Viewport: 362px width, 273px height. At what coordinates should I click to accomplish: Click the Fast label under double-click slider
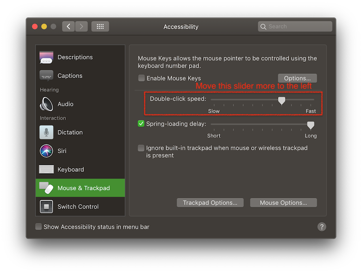tap(311, 111)
